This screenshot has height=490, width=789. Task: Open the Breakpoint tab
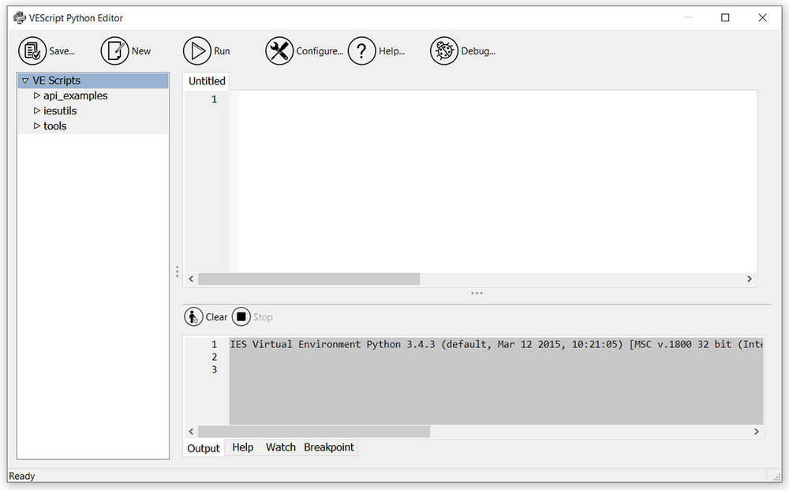pos(328,447)
